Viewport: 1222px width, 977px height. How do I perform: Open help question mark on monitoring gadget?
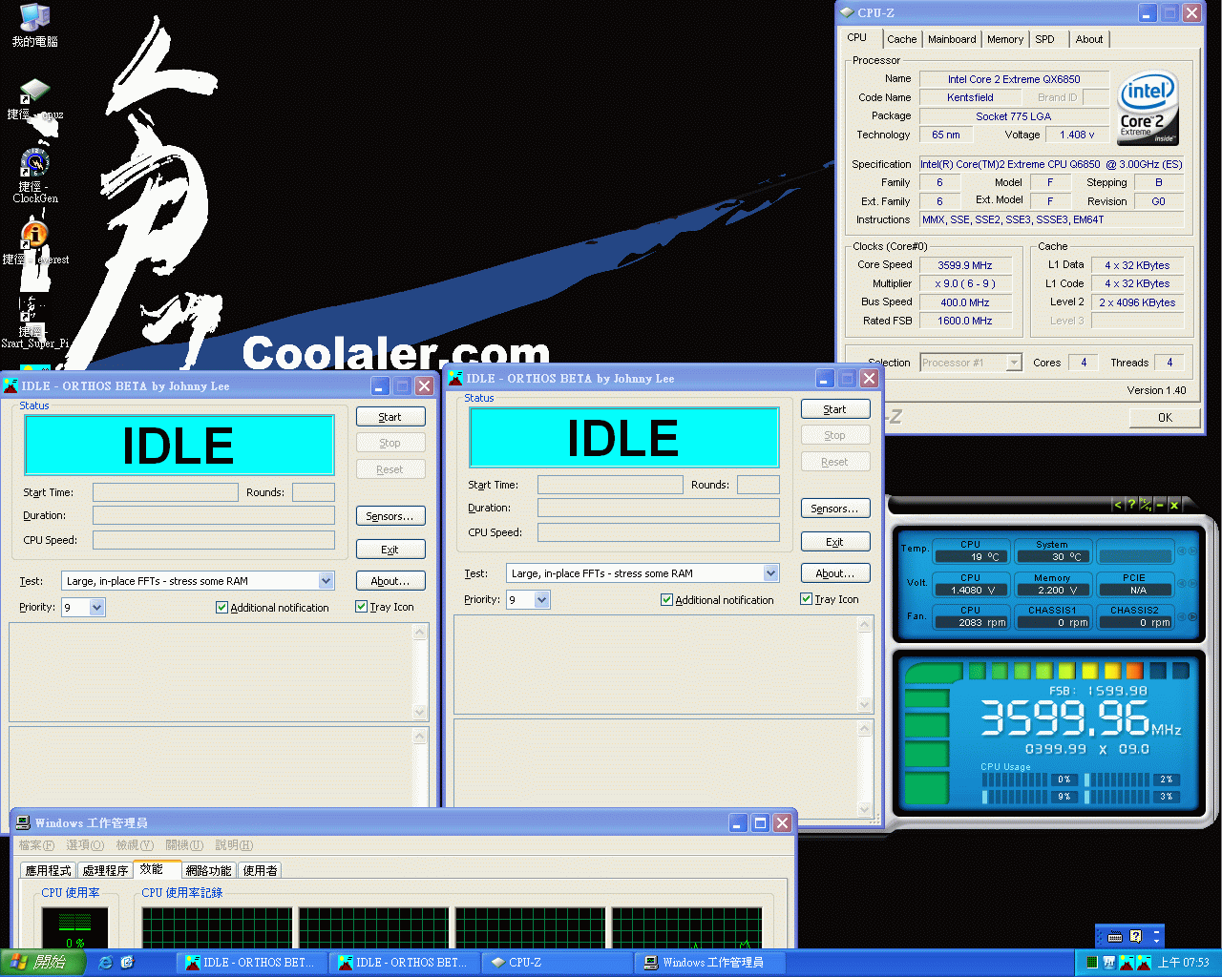click(x=1131, y=505)
